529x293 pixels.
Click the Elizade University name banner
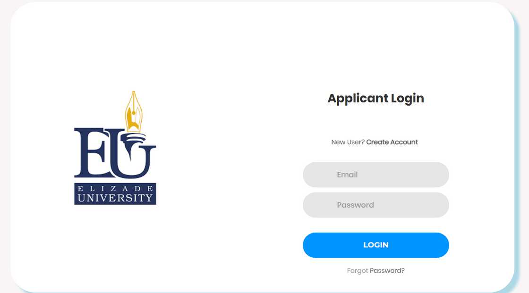[x=115, y=194]
